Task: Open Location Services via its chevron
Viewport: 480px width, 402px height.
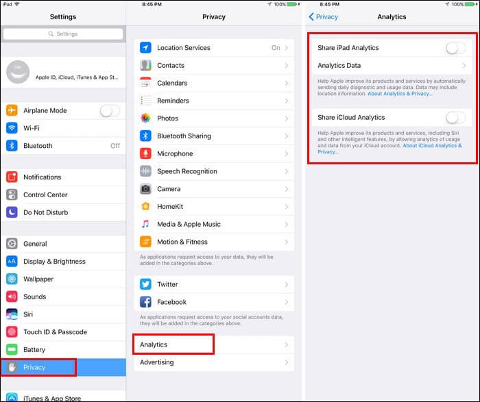Action: coord(287,48)
